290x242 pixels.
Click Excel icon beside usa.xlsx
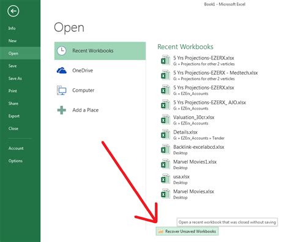click(165, 179)
